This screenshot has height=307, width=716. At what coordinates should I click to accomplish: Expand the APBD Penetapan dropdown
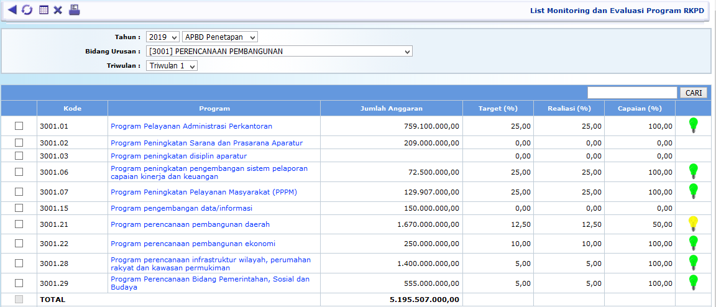[220, 37]
